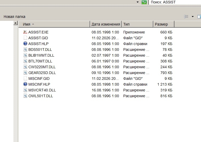Click the scroll up arrow in the left pane

[16, 24]
